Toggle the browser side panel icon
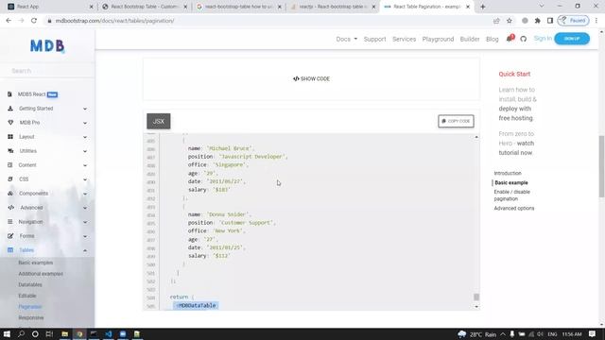 [550, 21]
